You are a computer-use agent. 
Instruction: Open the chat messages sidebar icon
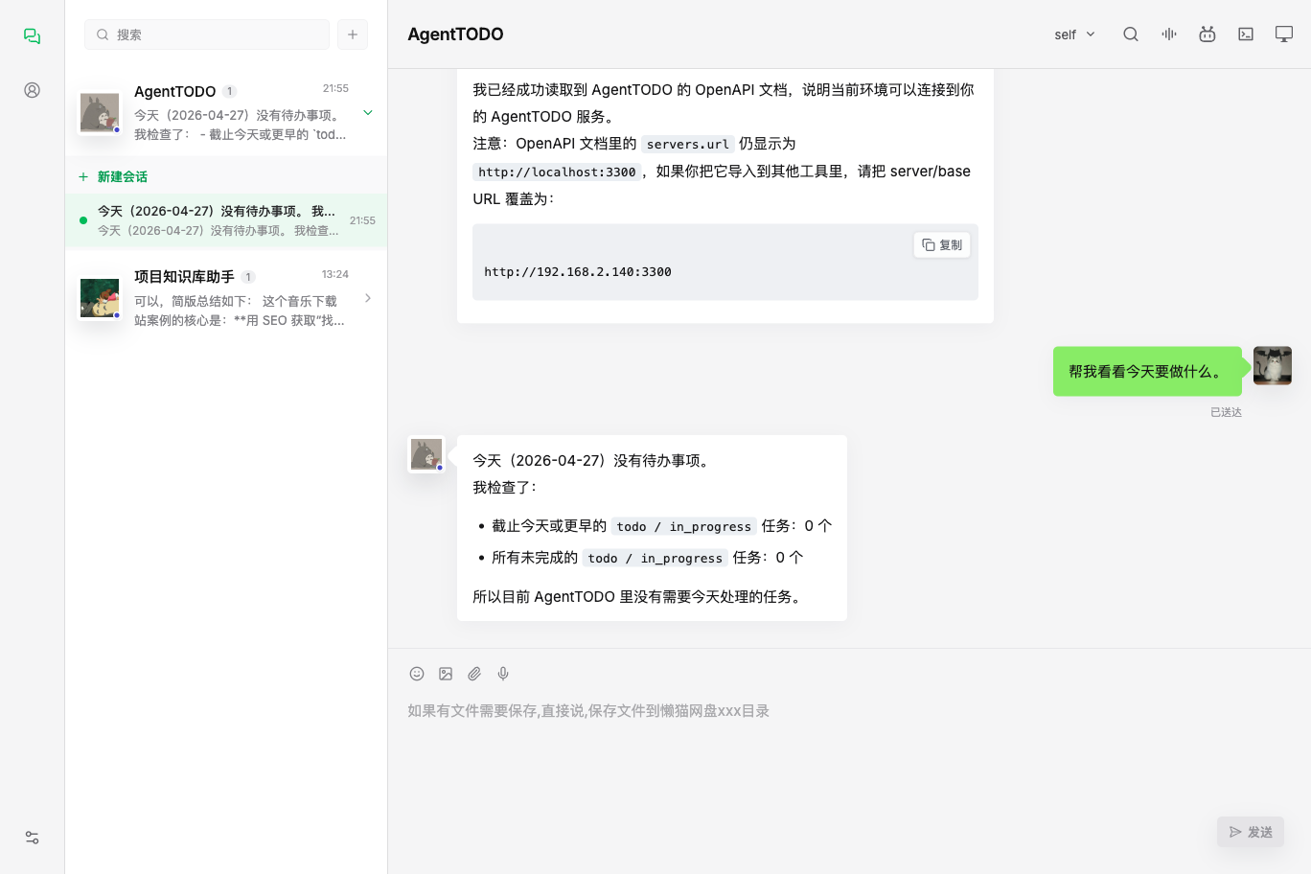coord(32,35)
